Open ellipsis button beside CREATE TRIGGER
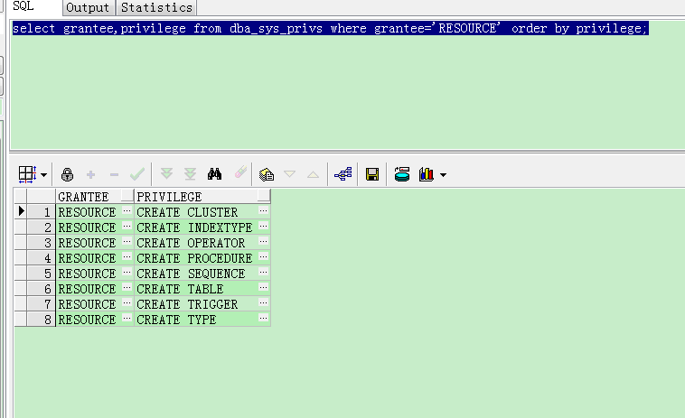685x418 pixels. [x=263, y=302]
